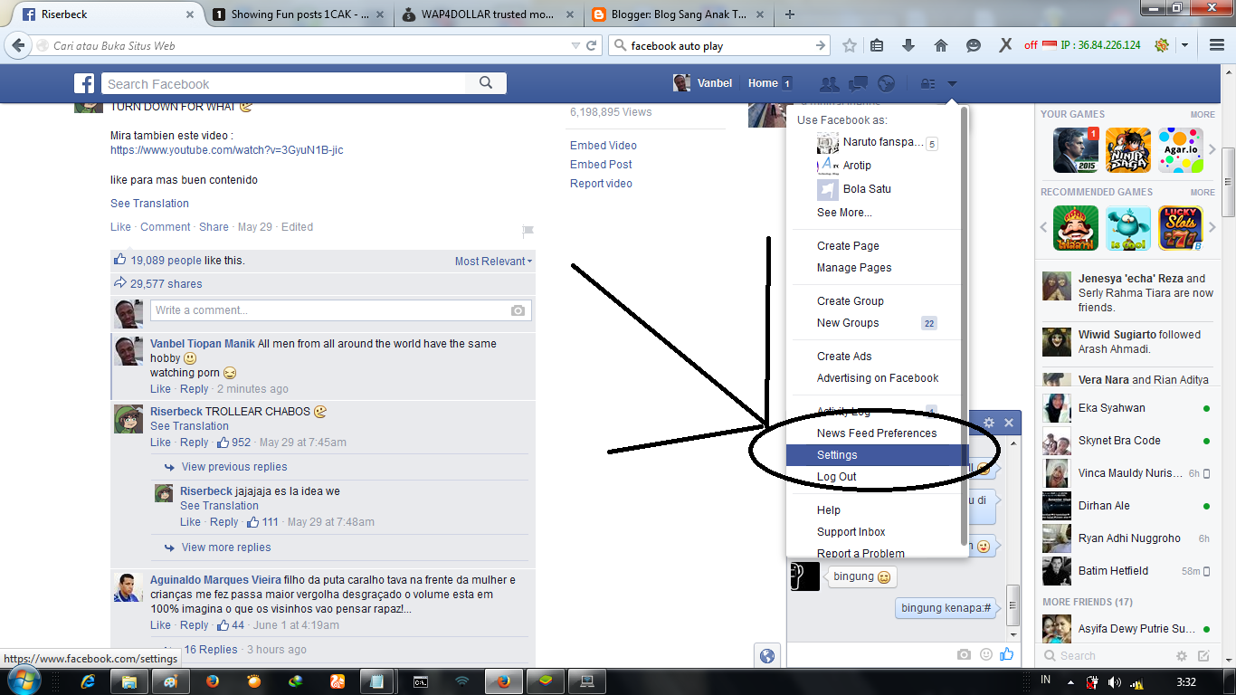The width and height of the screenshot is (1236, 695).
Task: Click the Embed Video link
Action: tap(604, 146)
